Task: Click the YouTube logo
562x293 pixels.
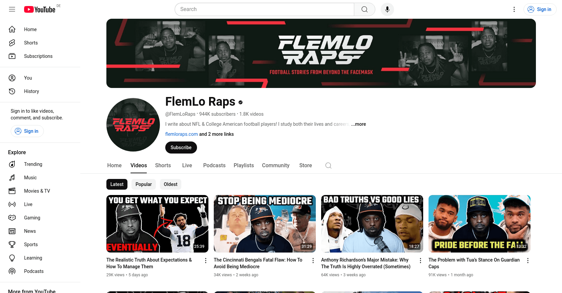Action: click(x=39, y=9)
